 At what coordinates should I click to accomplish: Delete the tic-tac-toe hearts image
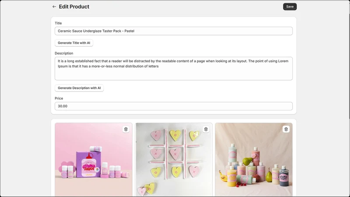(206, 129)
